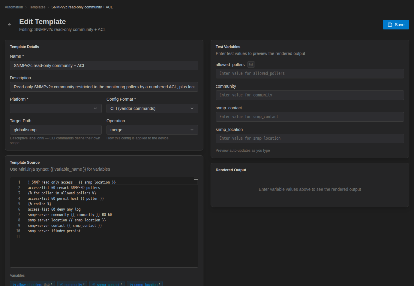The height and width of the screenshot is (286, 414).
Task: Click the floppy disk icon on Save
Action: point(390,25)
